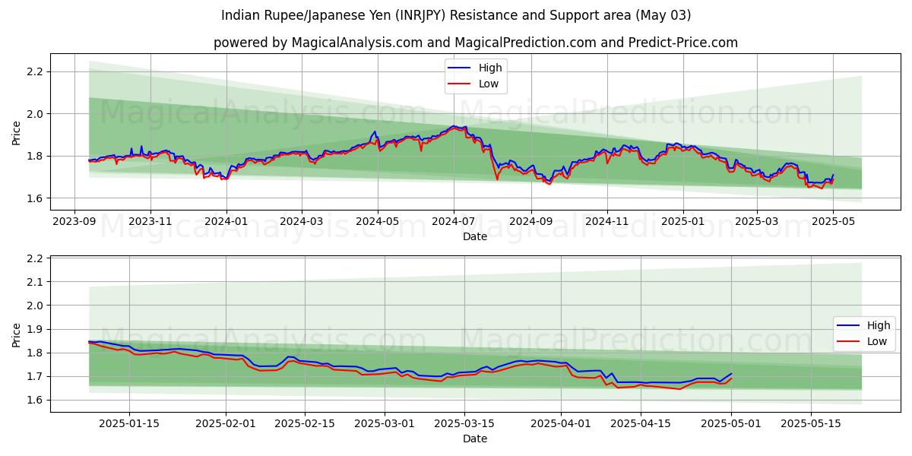Click the July 2024 price peak on upper chart
Viewport: 912px width, 456px height.
point(454,126)
